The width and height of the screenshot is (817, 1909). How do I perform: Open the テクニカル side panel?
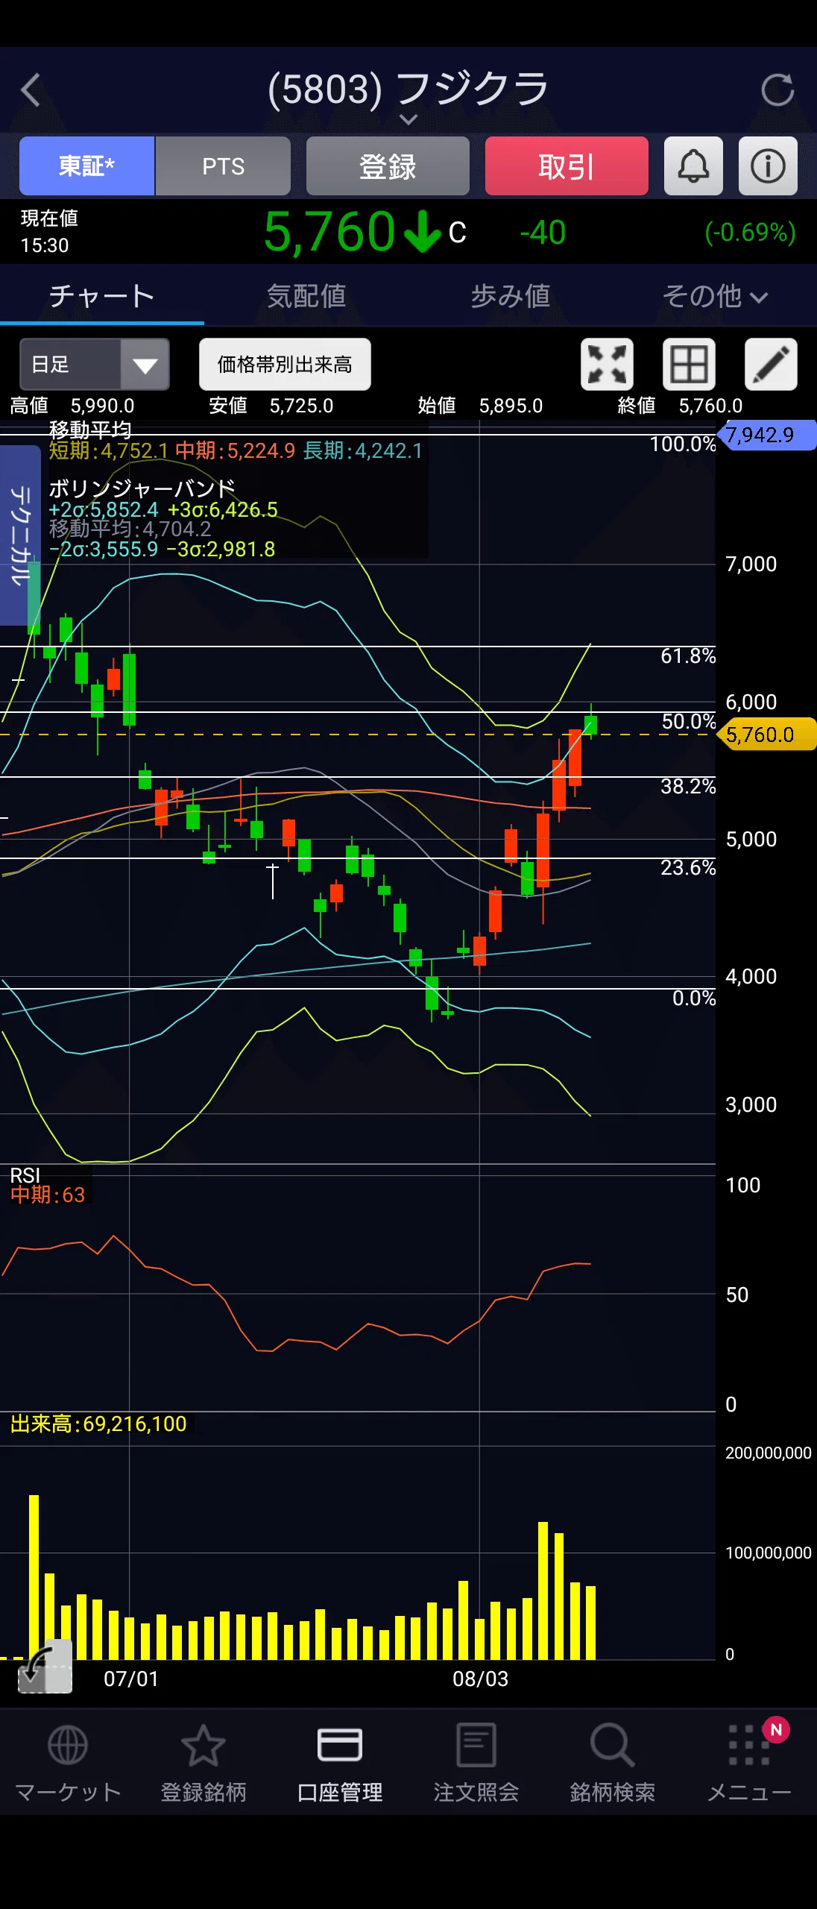pos(20,535)
